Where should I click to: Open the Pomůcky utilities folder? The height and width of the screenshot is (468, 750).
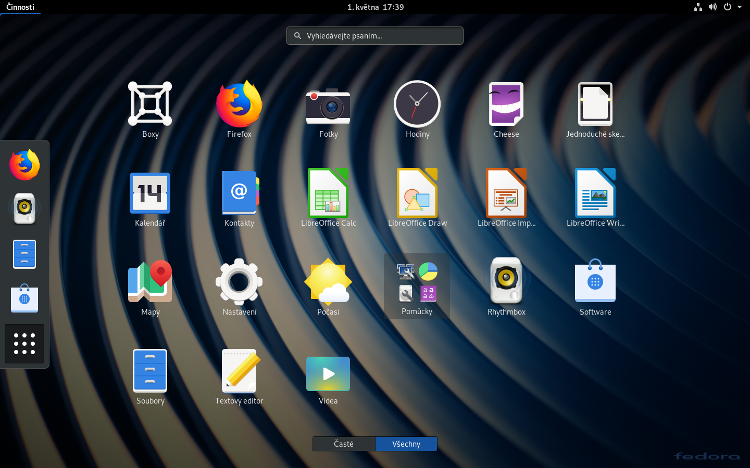point(417,286)
